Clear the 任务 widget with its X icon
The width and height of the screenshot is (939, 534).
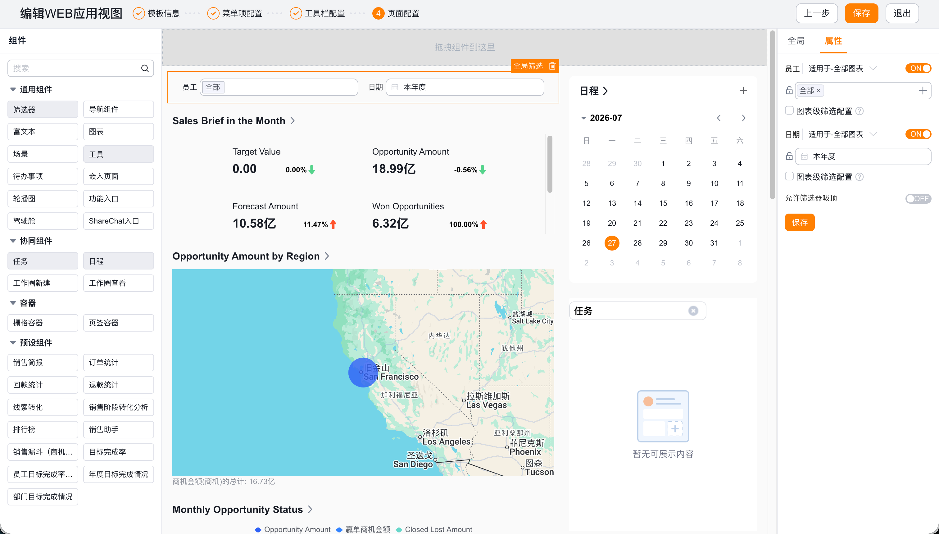coord(693,311)
